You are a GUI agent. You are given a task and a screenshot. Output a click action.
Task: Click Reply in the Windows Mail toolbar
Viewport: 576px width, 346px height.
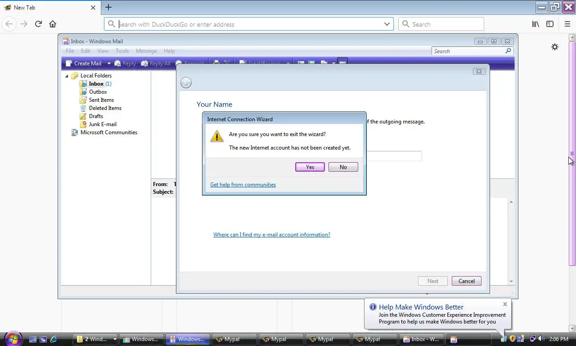(125, 64)
